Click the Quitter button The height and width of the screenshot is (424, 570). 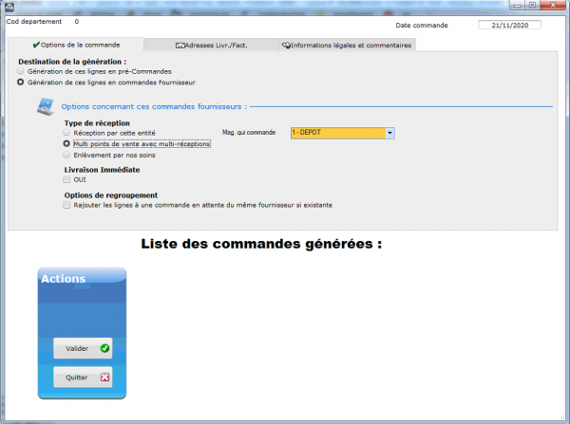click(83, 378)
